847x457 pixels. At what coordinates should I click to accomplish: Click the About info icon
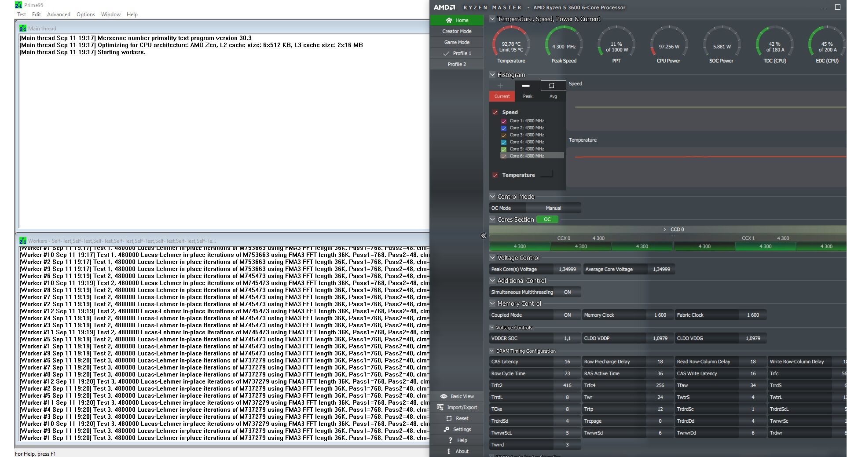pyautogui.click(x=448, y=451)
